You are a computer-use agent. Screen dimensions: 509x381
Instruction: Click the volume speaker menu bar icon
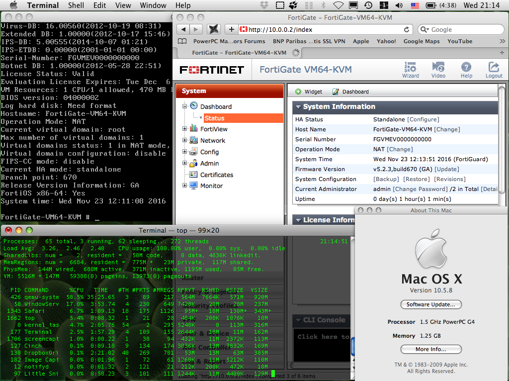(x=399, y=5)
